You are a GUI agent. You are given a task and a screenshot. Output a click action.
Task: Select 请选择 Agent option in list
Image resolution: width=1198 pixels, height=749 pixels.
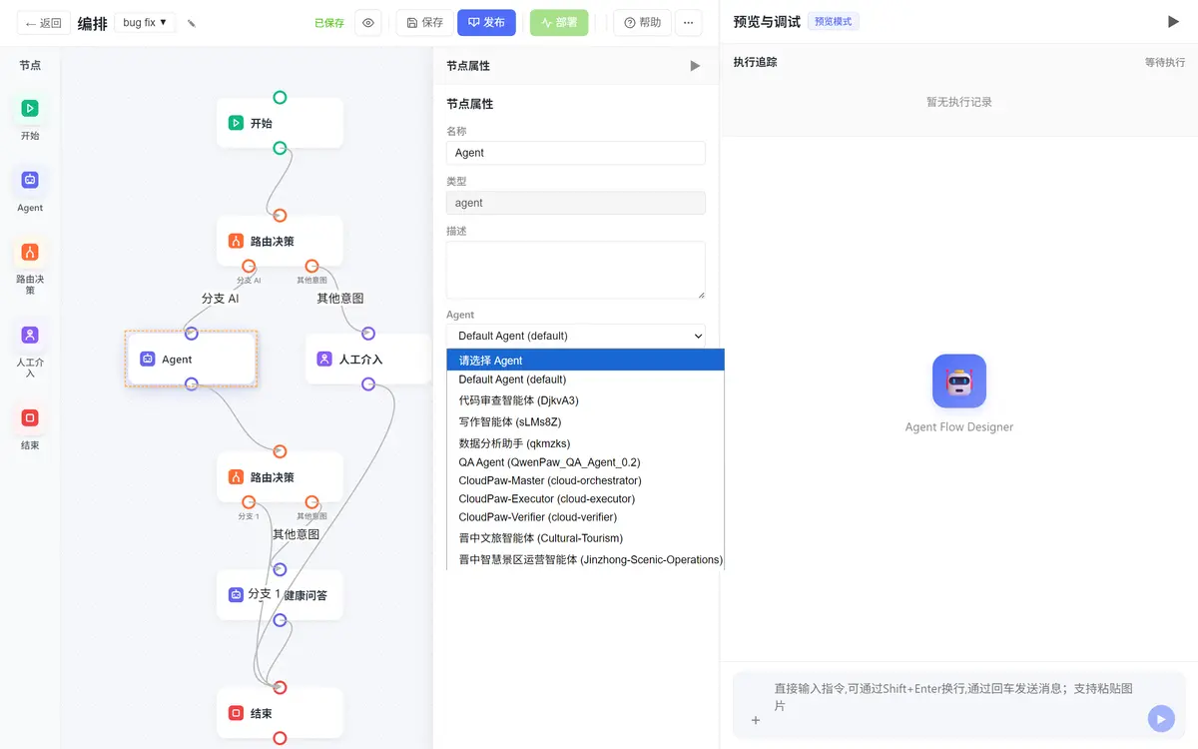click(585, 361)
